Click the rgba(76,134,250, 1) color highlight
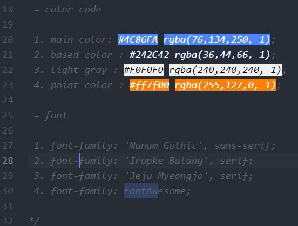 [217, 39]
